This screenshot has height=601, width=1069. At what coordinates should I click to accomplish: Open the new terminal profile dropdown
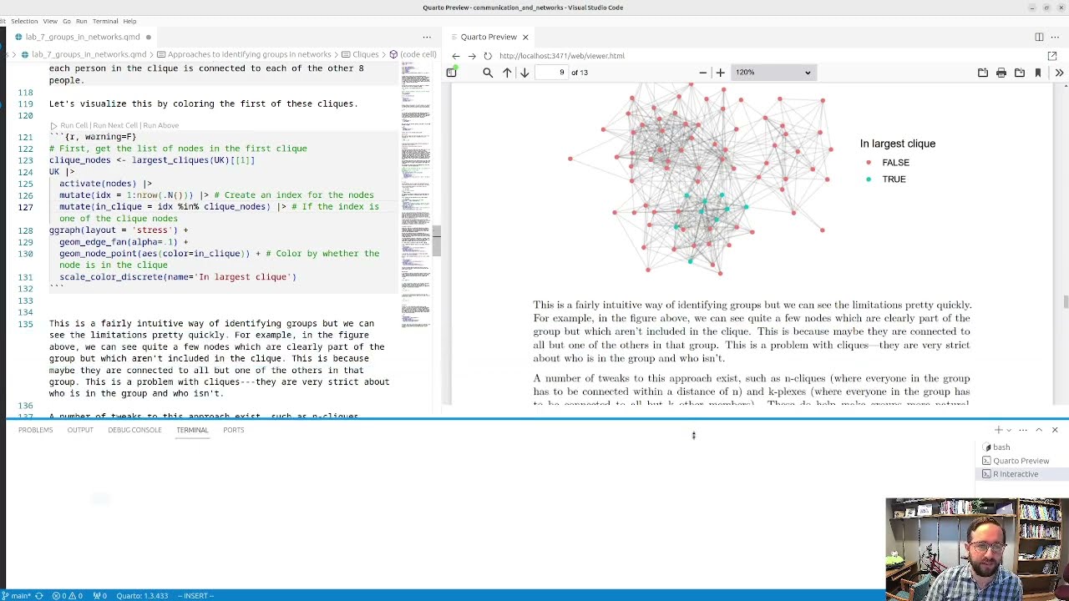pyautogui.click(x=1009, y=430)
